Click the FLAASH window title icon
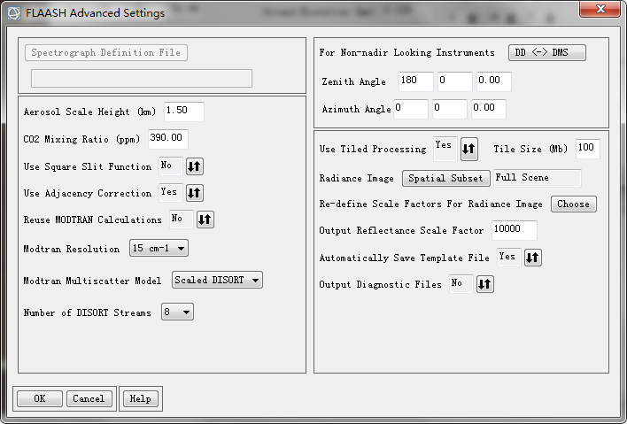This screenshot has width=627, height=424. pyautogui.click(x=14, y=12)
